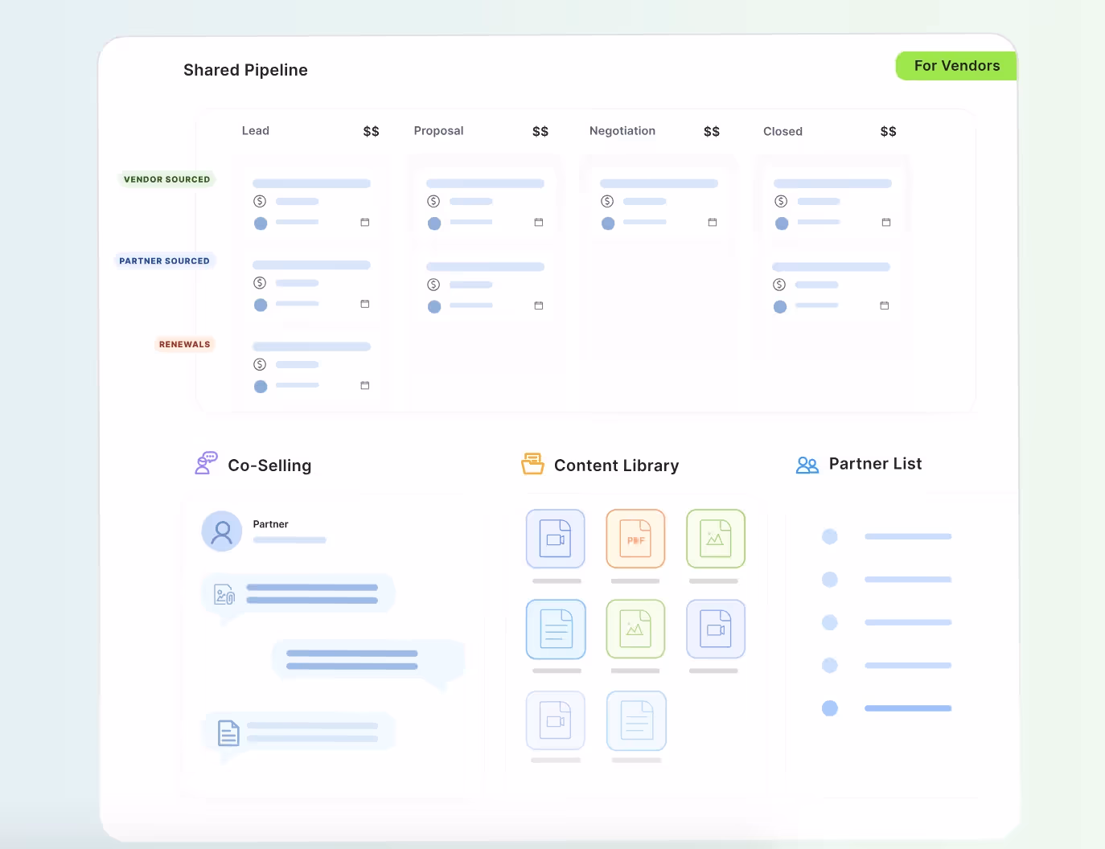Open the green image asset icon

[716, 539]
